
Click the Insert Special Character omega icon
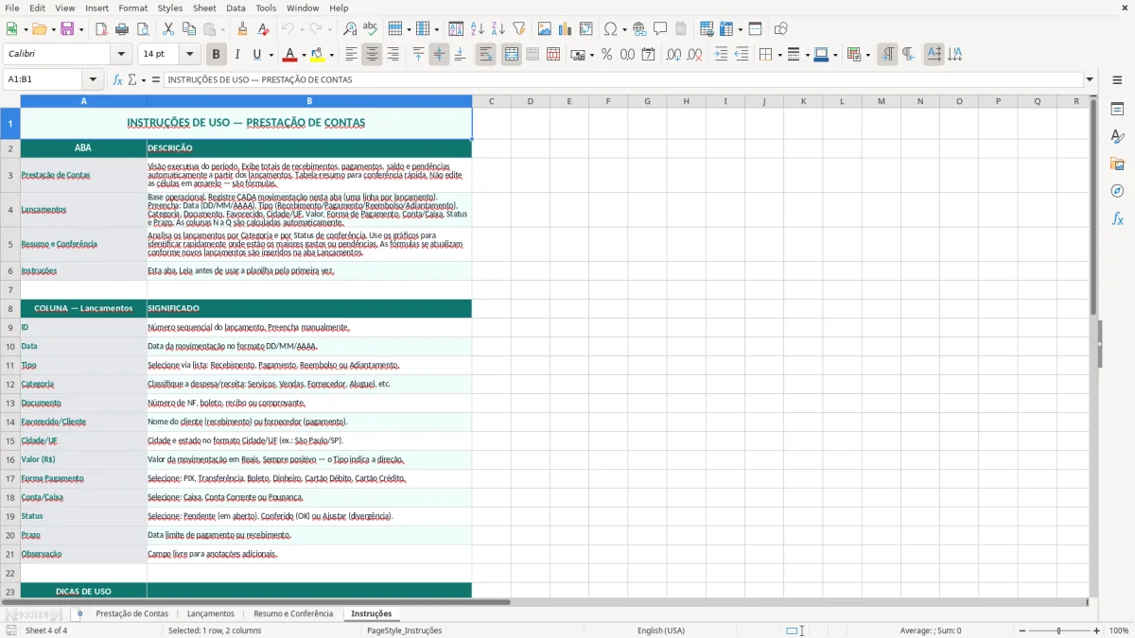pos(610,29)
